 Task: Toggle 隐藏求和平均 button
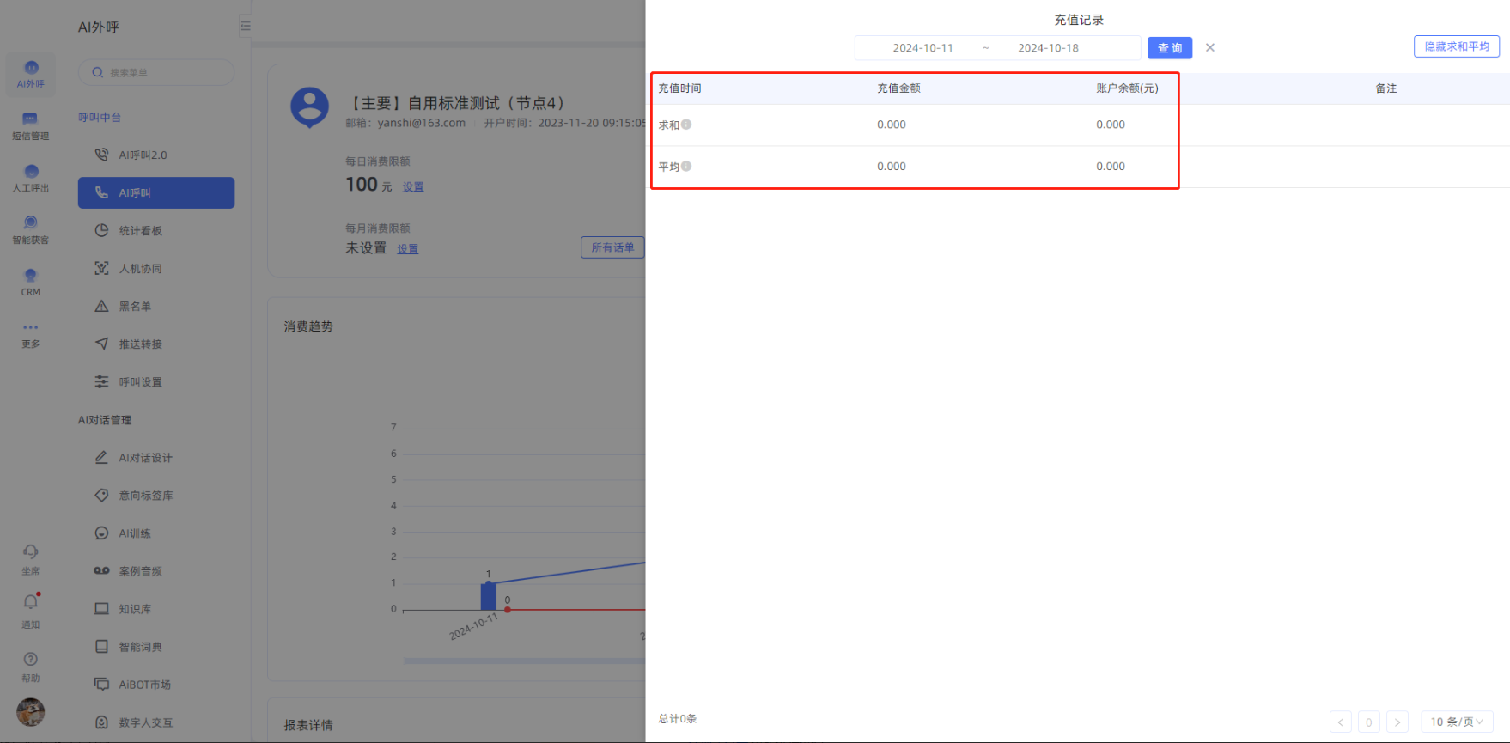pyautogui.click(x=1456, y=46)
